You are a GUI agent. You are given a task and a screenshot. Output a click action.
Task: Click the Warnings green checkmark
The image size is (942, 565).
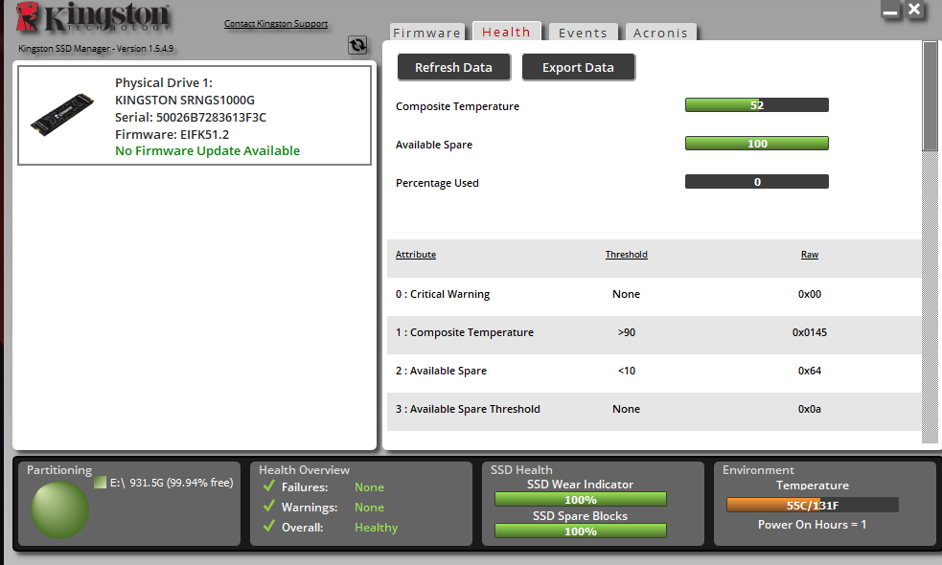coord(269,507)
